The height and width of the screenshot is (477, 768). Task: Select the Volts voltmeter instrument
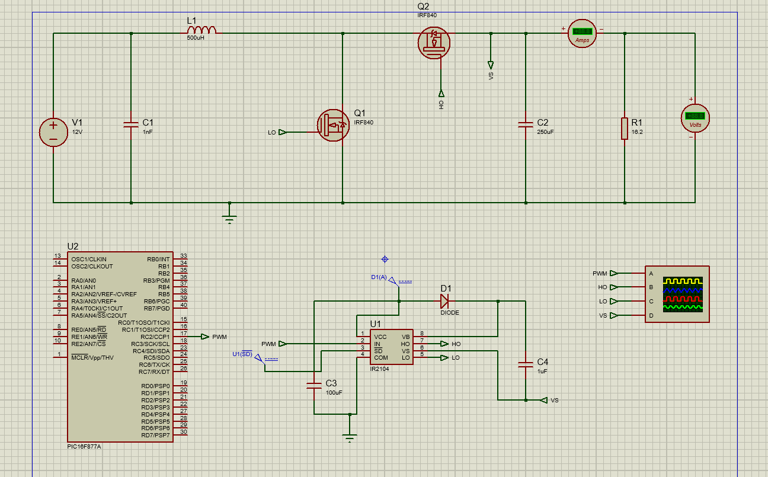pyautogui.click(x=695, y=118)
